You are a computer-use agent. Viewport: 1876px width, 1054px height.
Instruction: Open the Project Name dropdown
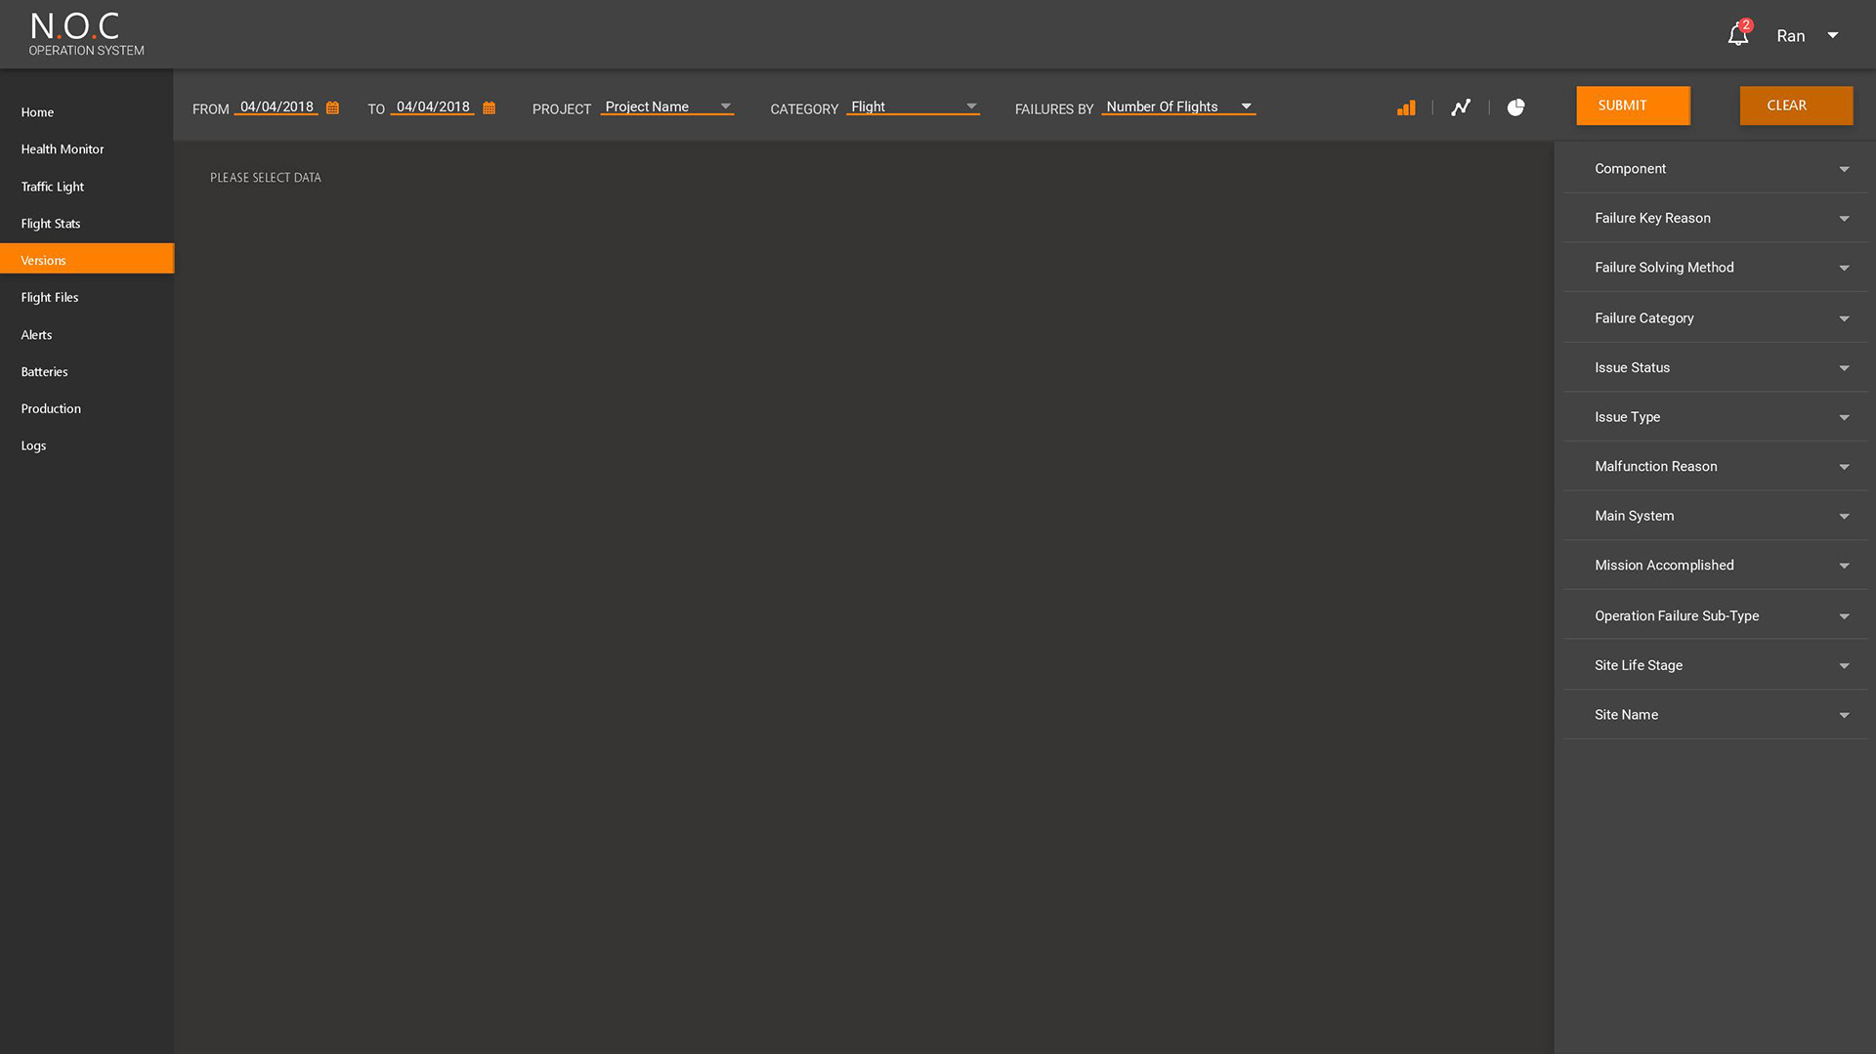click(667, 106)
